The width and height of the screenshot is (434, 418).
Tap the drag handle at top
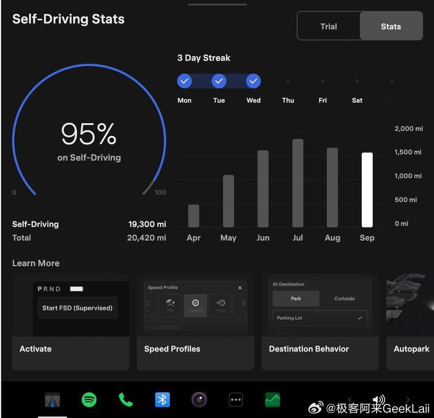coord(217,4)
